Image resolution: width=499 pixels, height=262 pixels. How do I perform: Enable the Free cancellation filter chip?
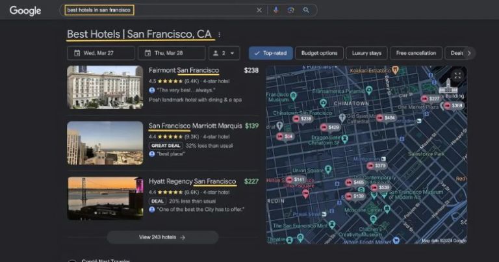416,53
